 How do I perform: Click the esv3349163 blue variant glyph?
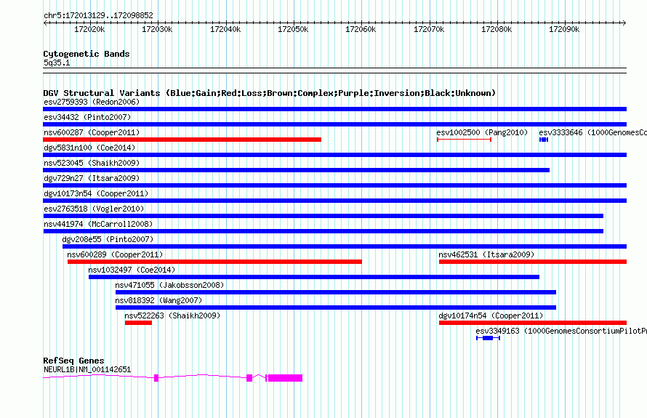pyautogui.click(x=488, y=338)
